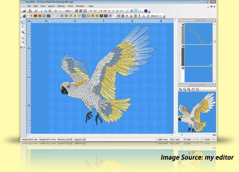The width and height of the screenshot is (239, 172).
Task: Open the Stitches menu
Action: point(61,6)
